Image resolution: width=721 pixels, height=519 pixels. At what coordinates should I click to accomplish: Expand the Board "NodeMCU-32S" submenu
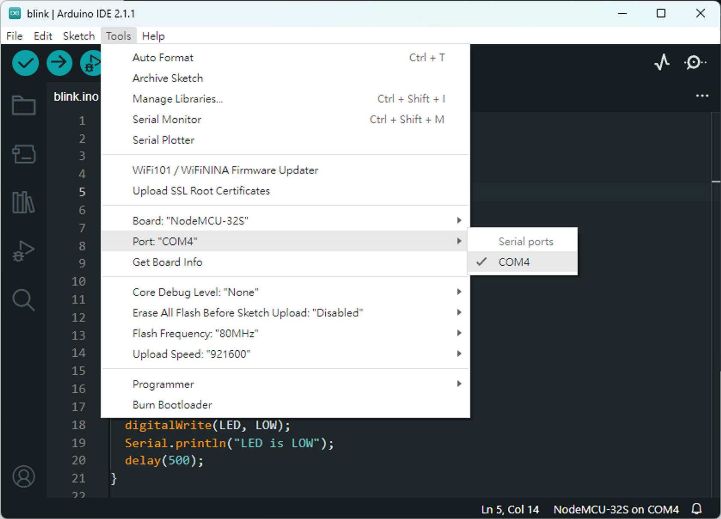[285, 221]
